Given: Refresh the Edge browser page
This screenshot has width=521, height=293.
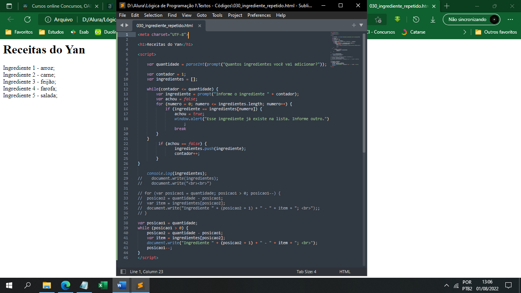Looking at the screenshot, I should click(x=27, y=19).
